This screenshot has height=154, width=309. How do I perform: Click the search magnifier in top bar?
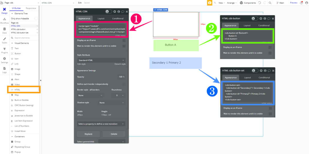[x=270, y=3]
